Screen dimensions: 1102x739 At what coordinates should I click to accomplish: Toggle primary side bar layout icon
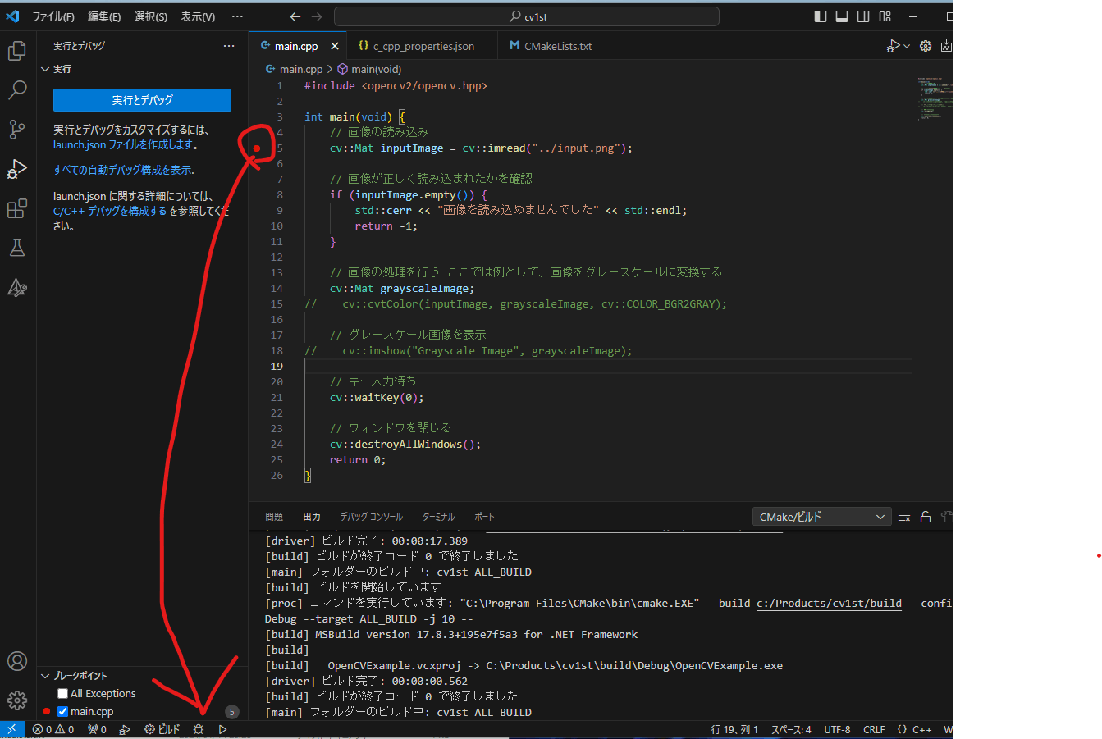[821, 16]
